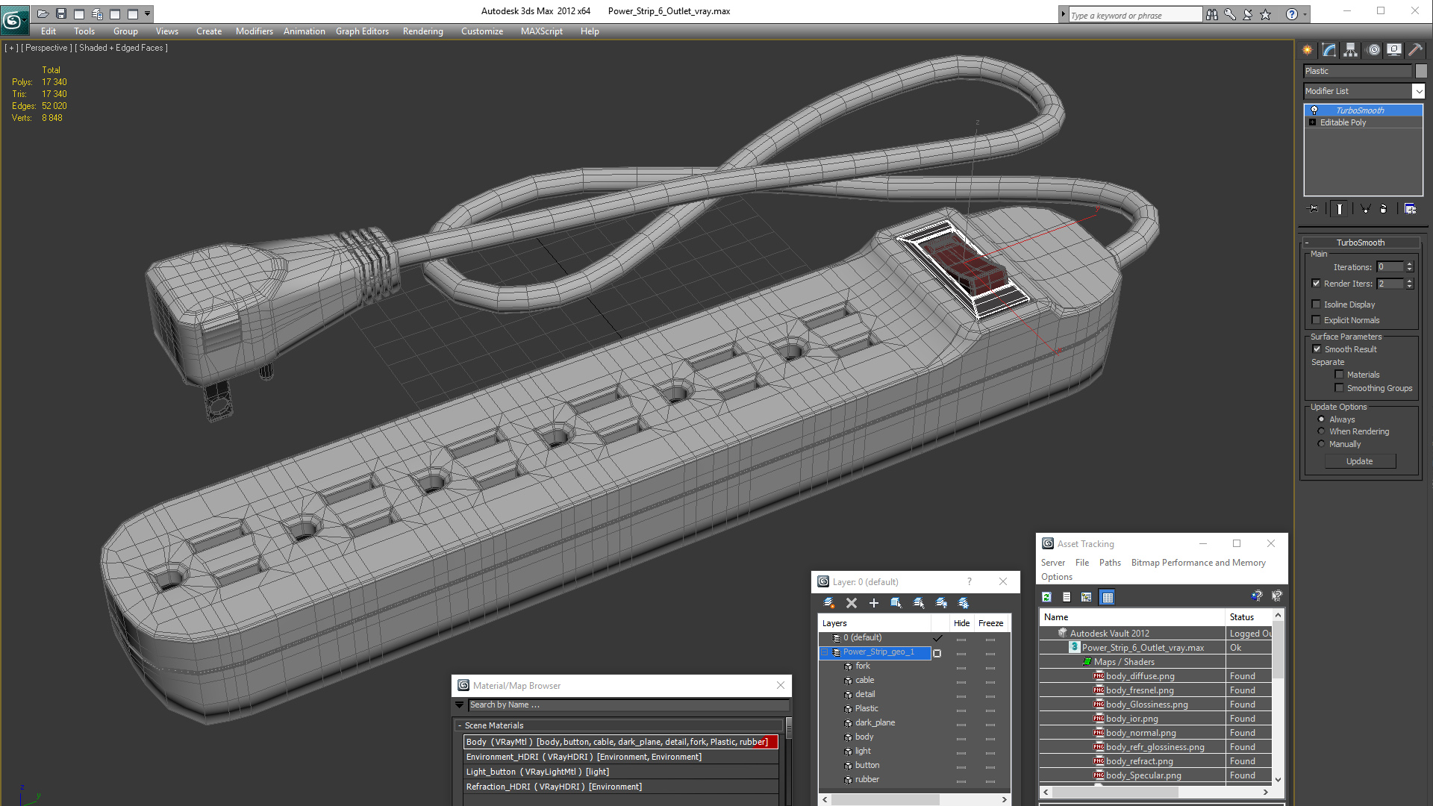Click the binoculars search icon in title bar

coord(1211,15)
